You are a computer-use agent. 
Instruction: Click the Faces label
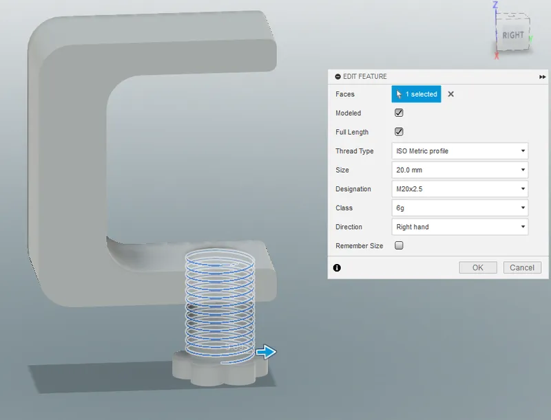click(x=345, y=94)
